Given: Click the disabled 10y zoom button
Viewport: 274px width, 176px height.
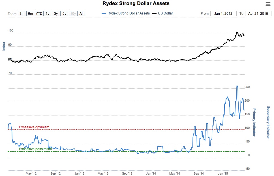Looking at the screenshot, I should (73, 13).
